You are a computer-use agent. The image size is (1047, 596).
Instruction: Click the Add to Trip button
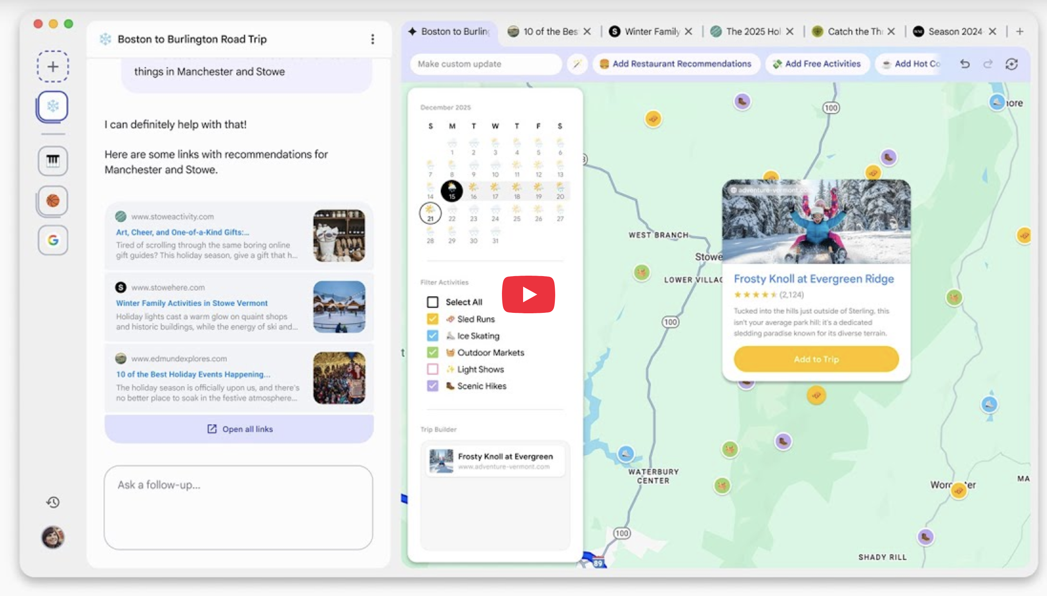816,359
